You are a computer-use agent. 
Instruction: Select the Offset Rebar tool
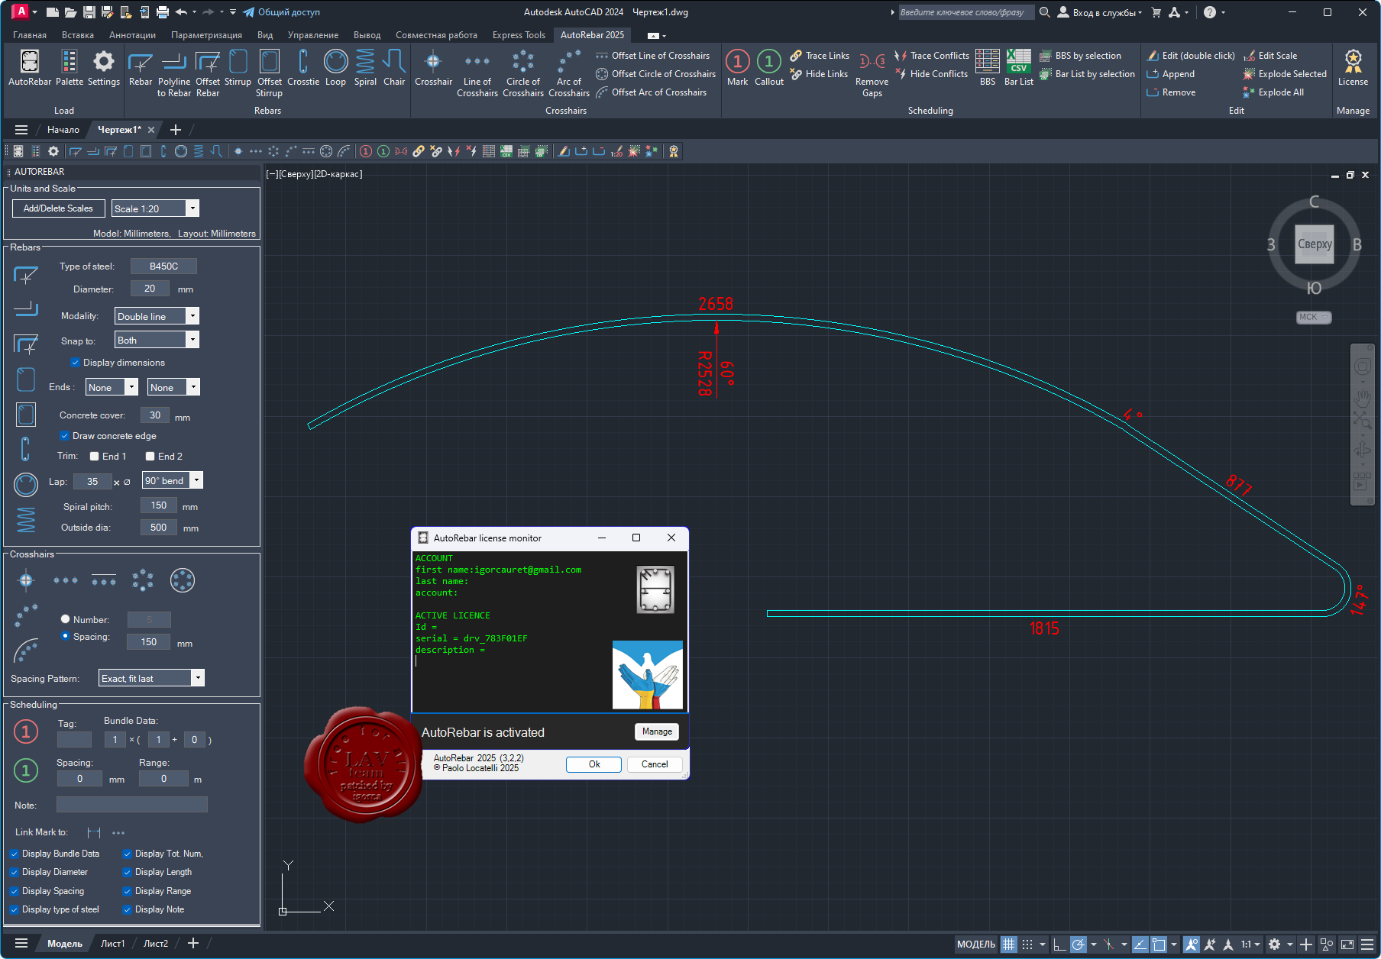tap(208, 73)
